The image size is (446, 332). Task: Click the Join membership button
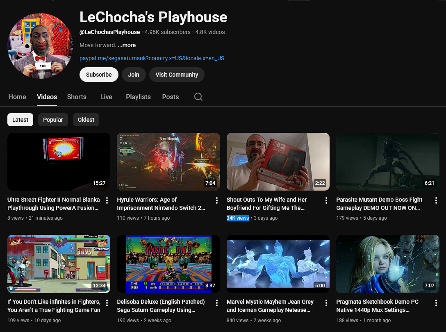pyautogui.click(x=134, y=75)
